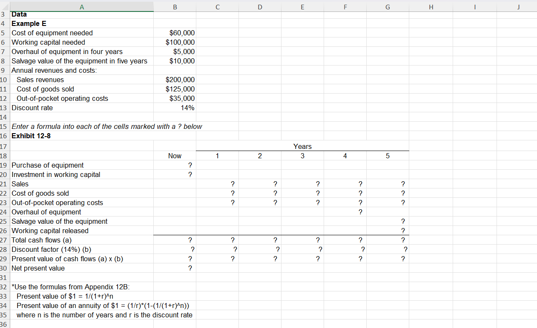The height and width of the screenshot is (328, 537).
Task: Select column header J
Action: [519, 7]
